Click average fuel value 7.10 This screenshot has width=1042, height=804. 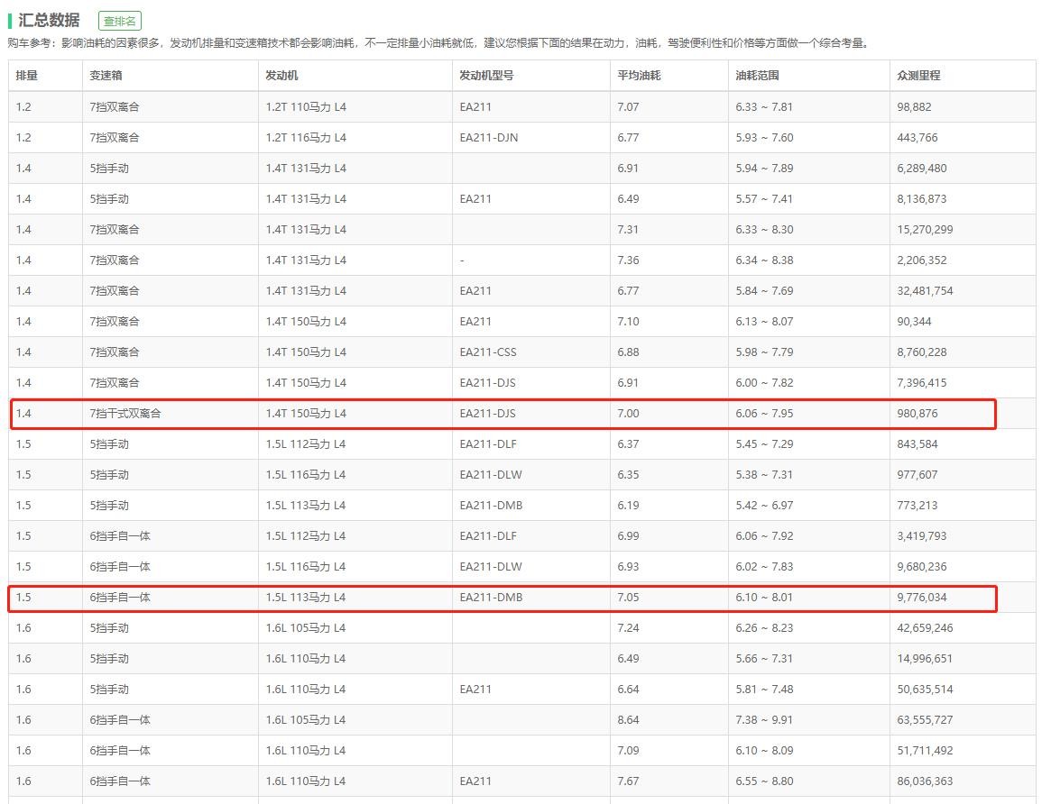tap(628, 322)
